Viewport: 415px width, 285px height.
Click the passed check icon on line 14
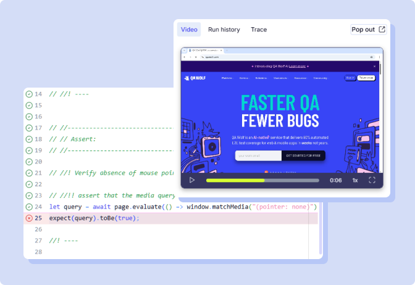[29, 94]
